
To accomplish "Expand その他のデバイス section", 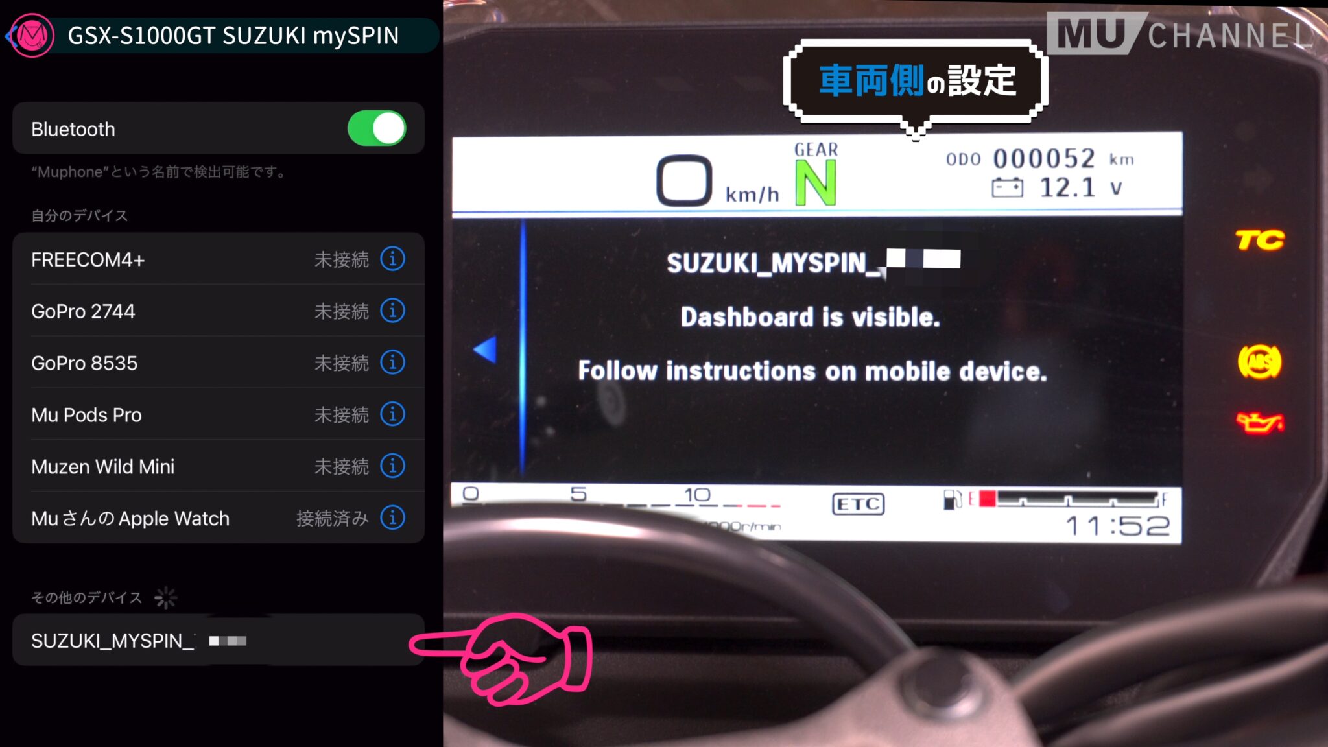I will 87,597.
